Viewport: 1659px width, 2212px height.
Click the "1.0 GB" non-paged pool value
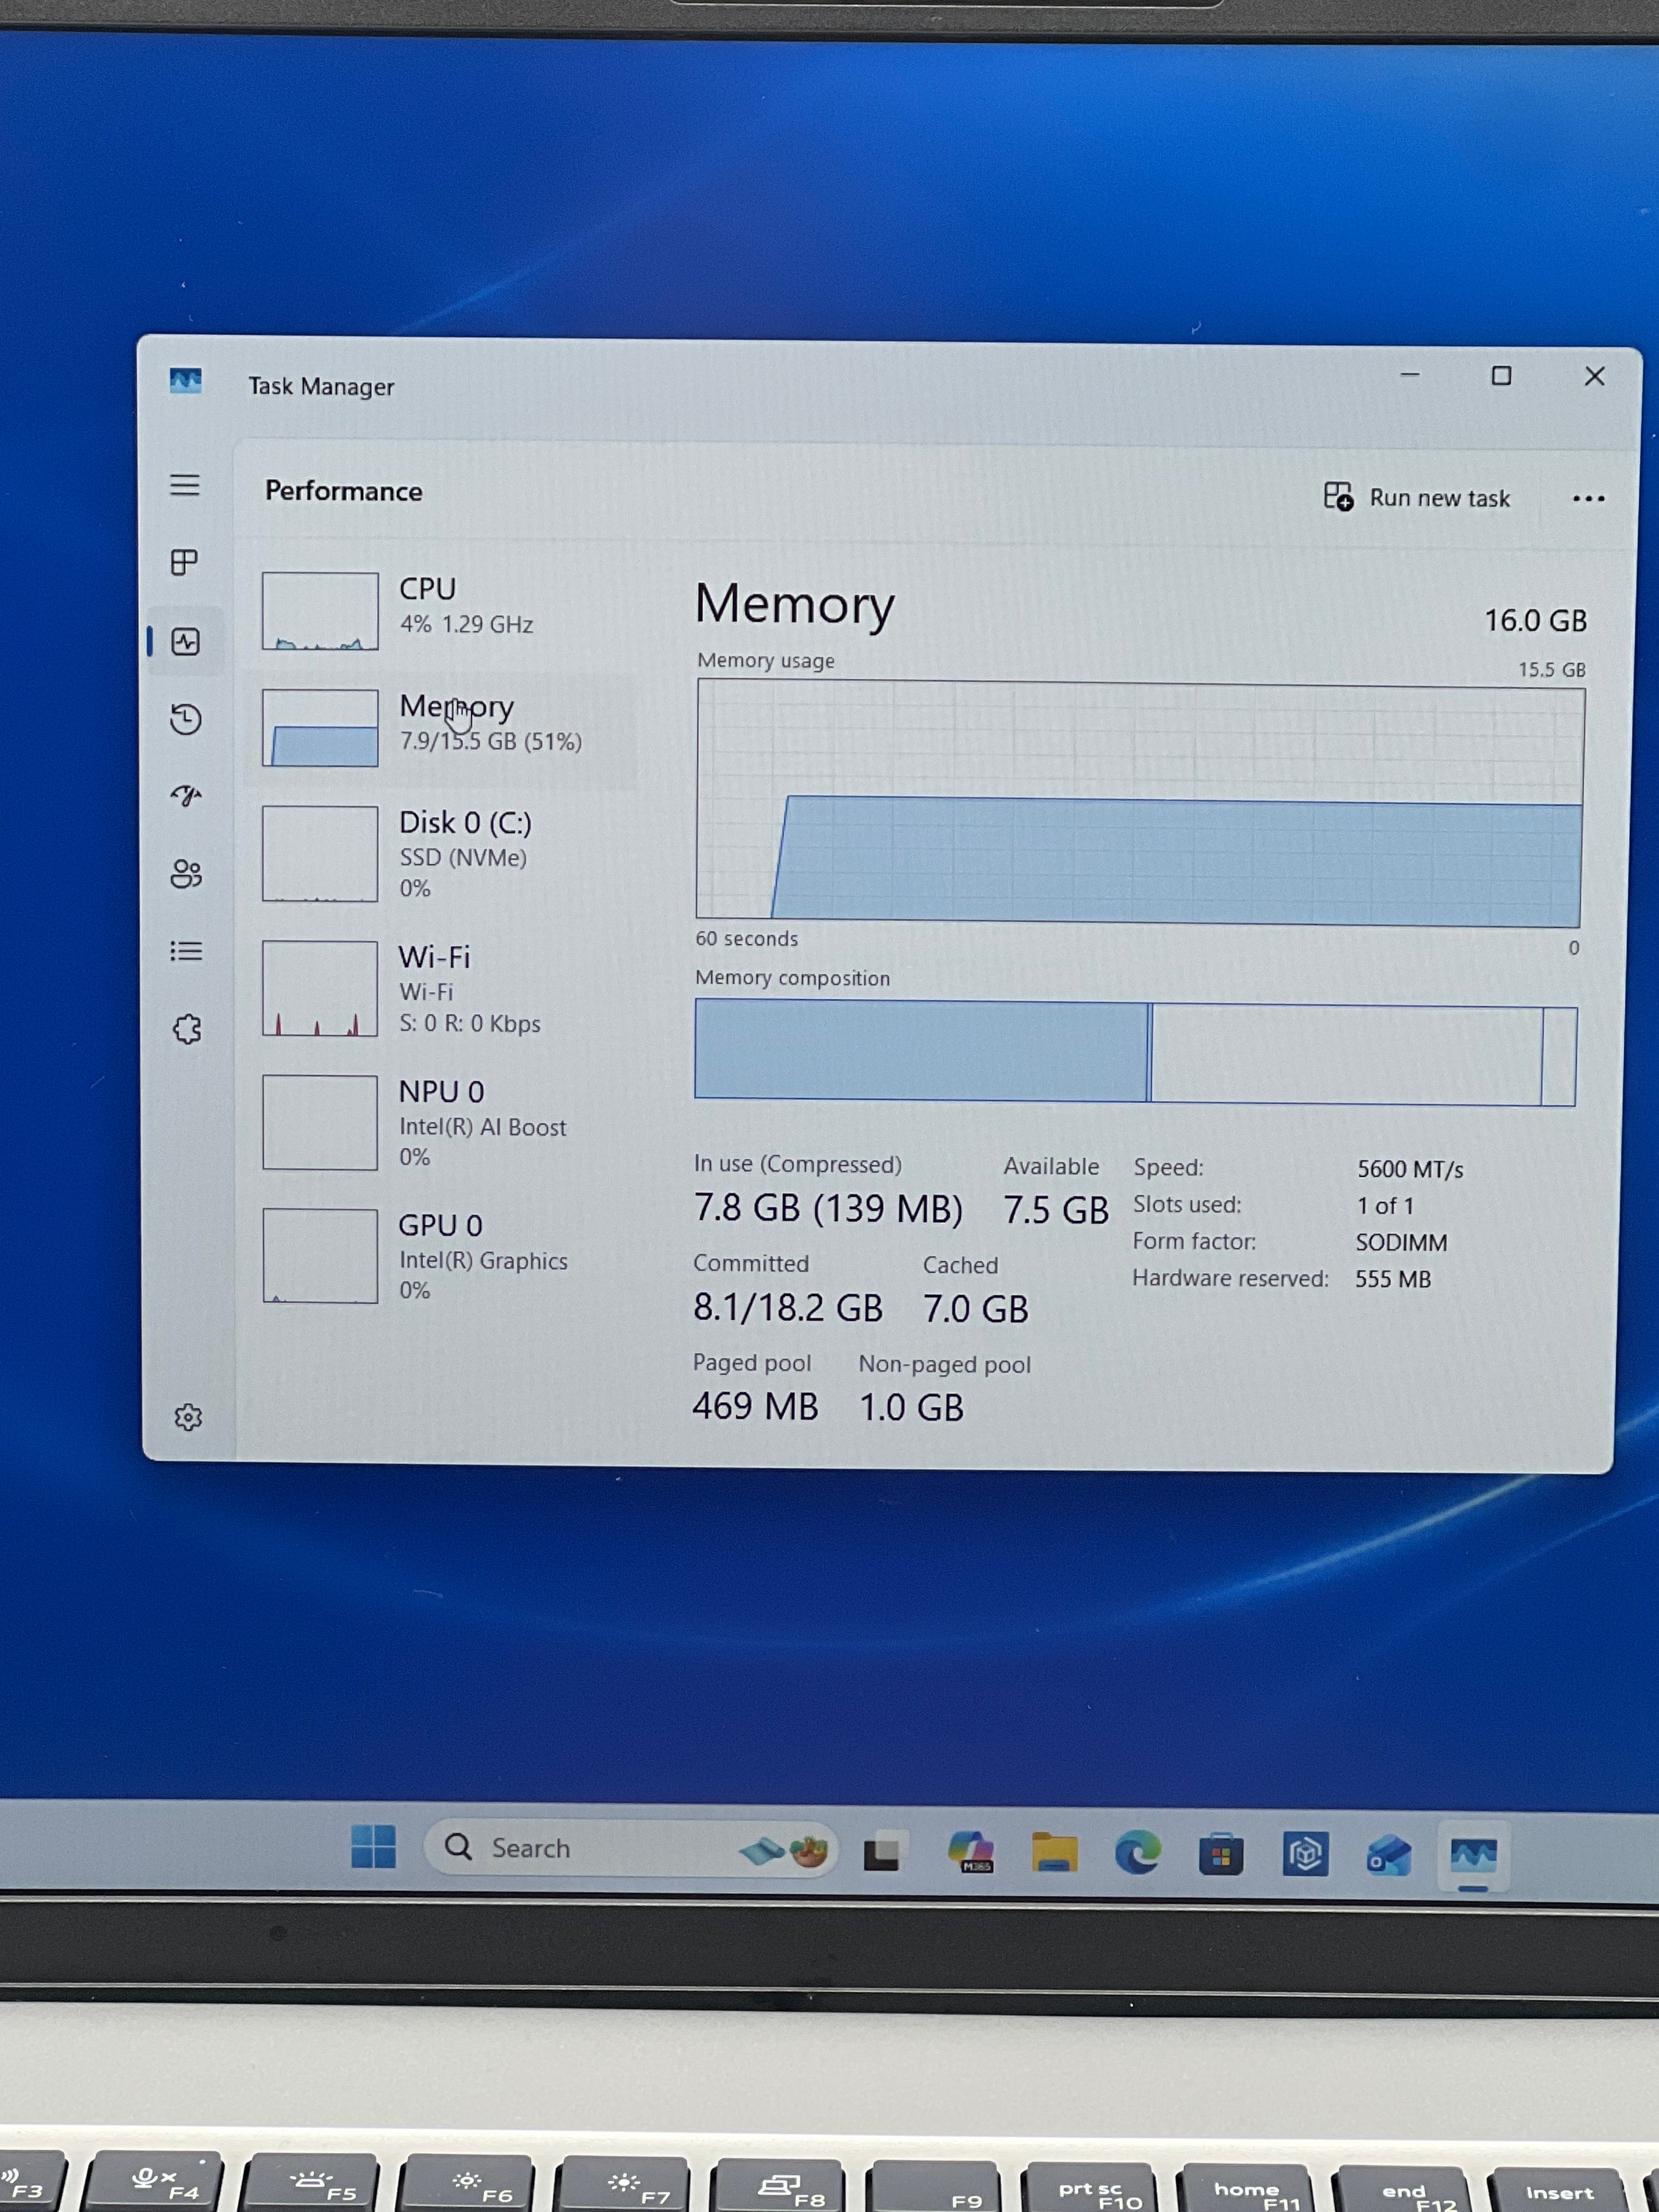[911, 1408]
